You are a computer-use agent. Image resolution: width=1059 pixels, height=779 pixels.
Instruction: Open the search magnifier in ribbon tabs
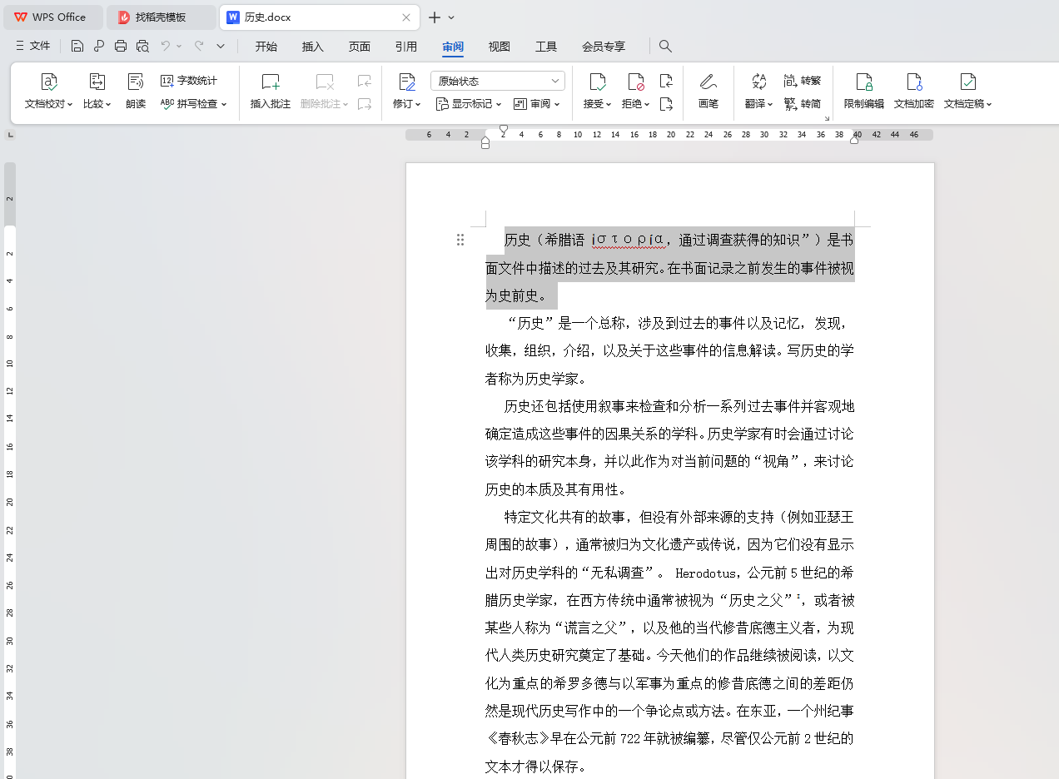pyautogui.click(x=665, y=46)
